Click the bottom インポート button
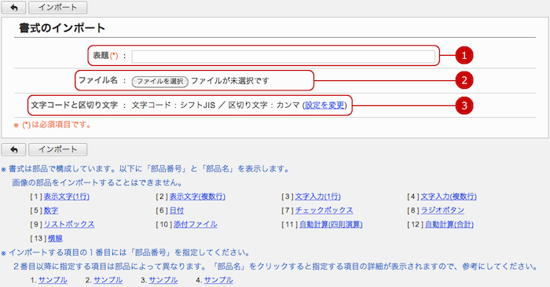550x287 pixels. 58,149
